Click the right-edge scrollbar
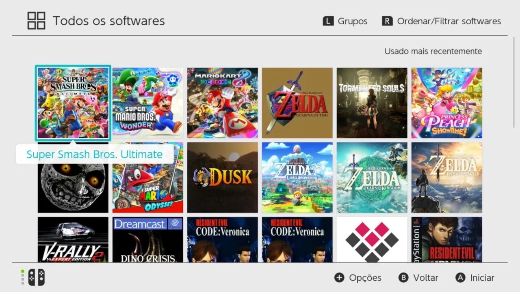This screenshot has height=292, width=520. [513, 82]
